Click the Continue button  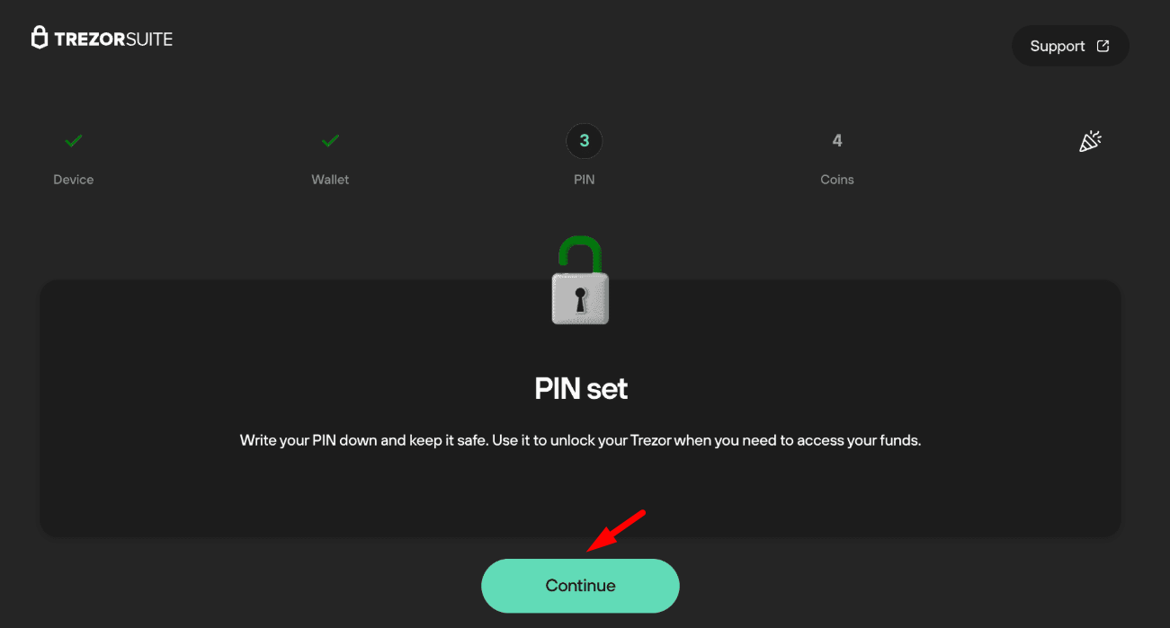[580, 586]
